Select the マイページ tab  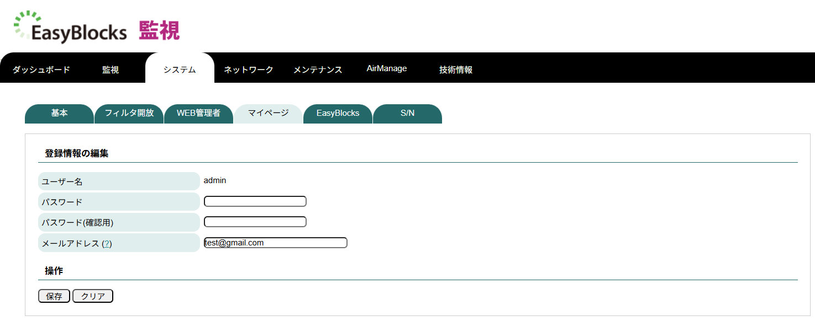tap(268, 114)
